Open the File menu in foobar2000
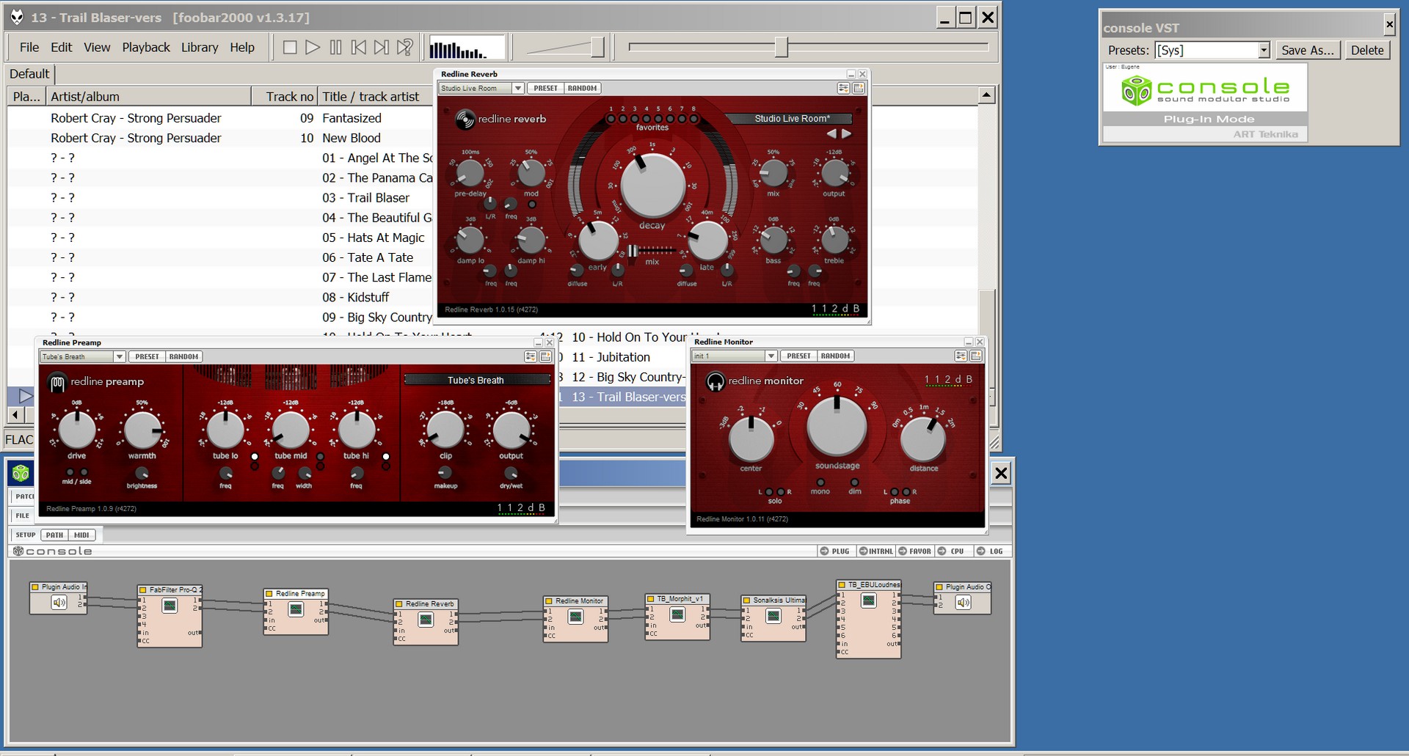Screen dimensions: 1409x756 pos(29,48)
